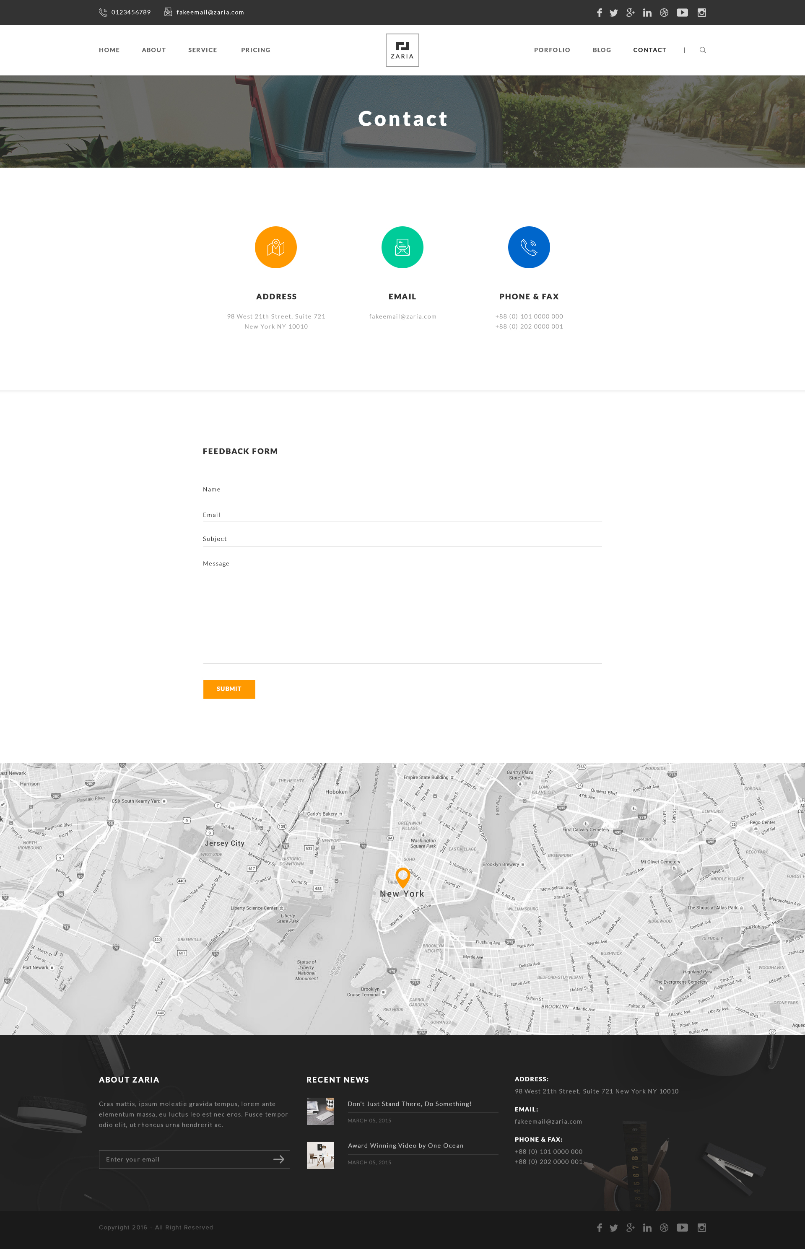Open the Pricing menu item
This screenshot has width=805, height=1249.
[x=256, y=50]
